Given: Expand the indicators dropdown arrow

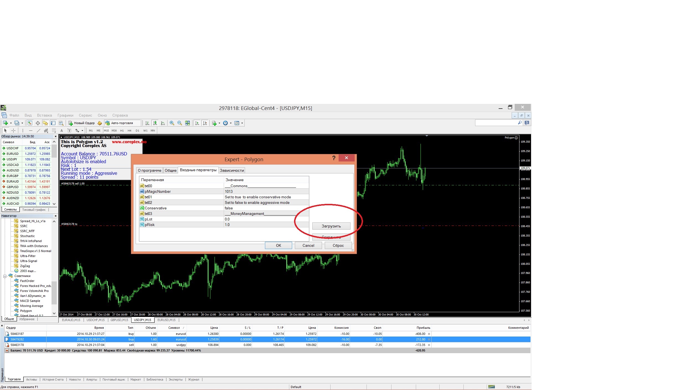Looking at the screenshot, I should [x=219, y=123].
